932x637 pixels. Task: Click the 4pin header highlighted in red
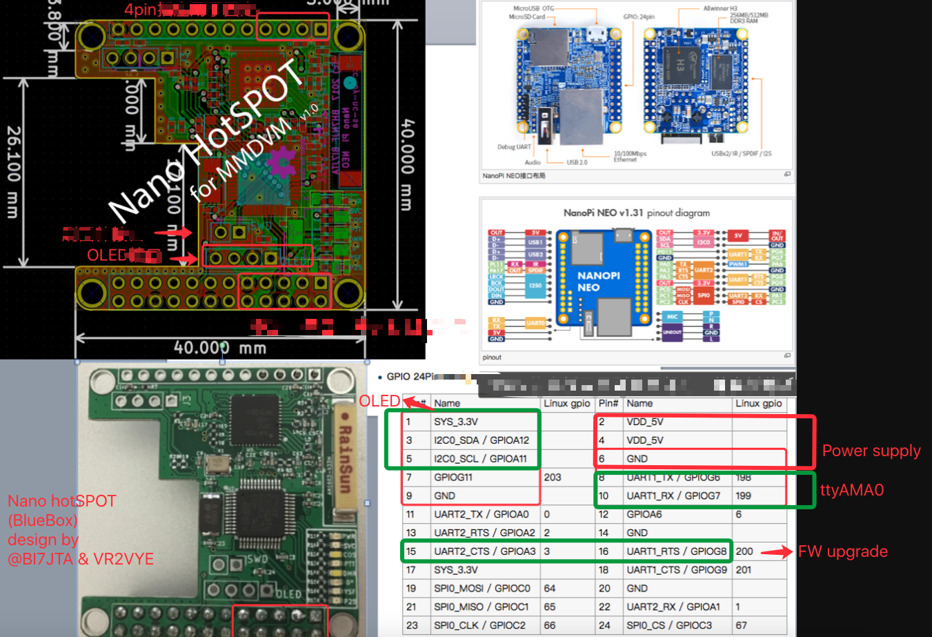pos(293,28)
